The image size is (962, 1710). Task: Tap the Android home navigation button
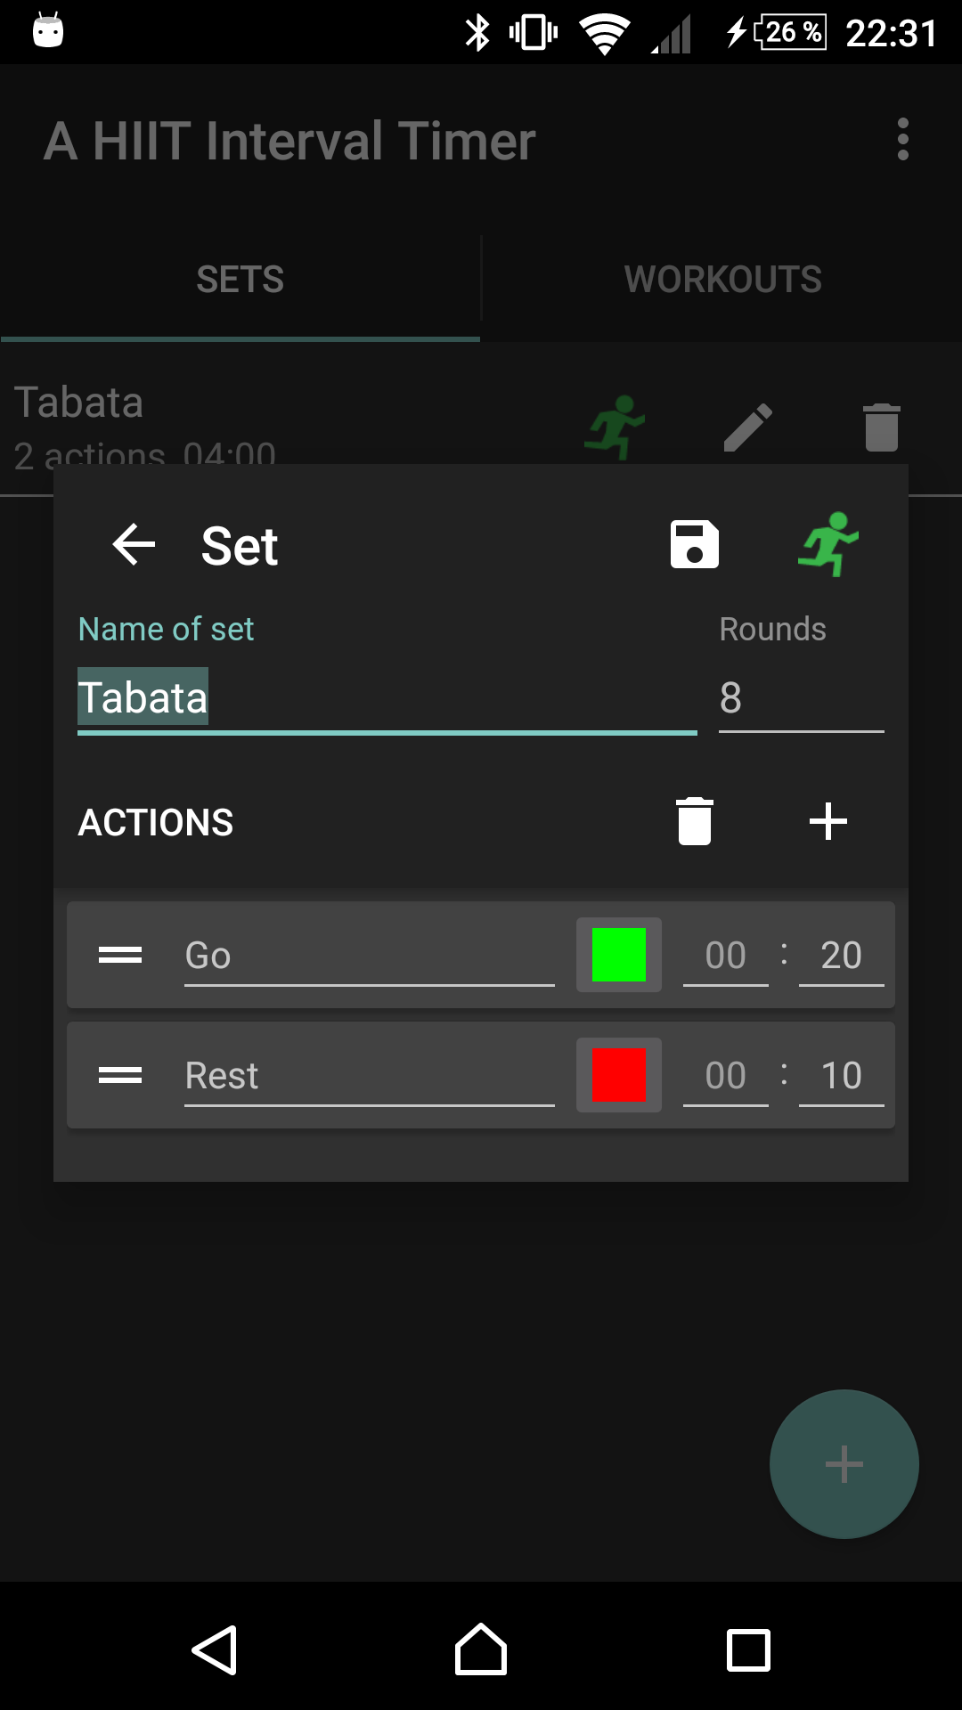pyautogui.click(x=481, y=1649)
